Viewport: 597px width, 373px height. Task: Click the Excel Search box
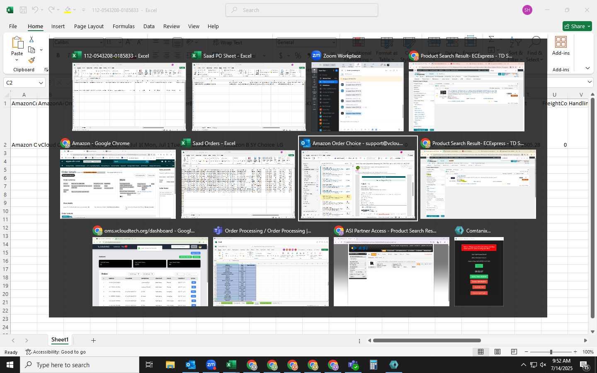click(x=302, y=10)
